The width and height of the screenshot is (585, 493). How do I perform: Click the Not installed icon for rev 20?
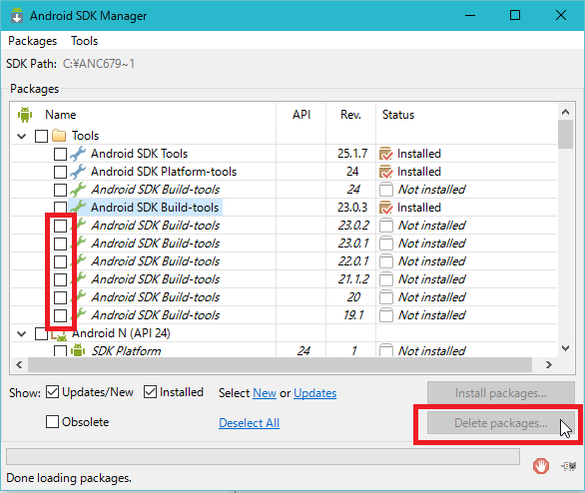(x=386, y=296)
